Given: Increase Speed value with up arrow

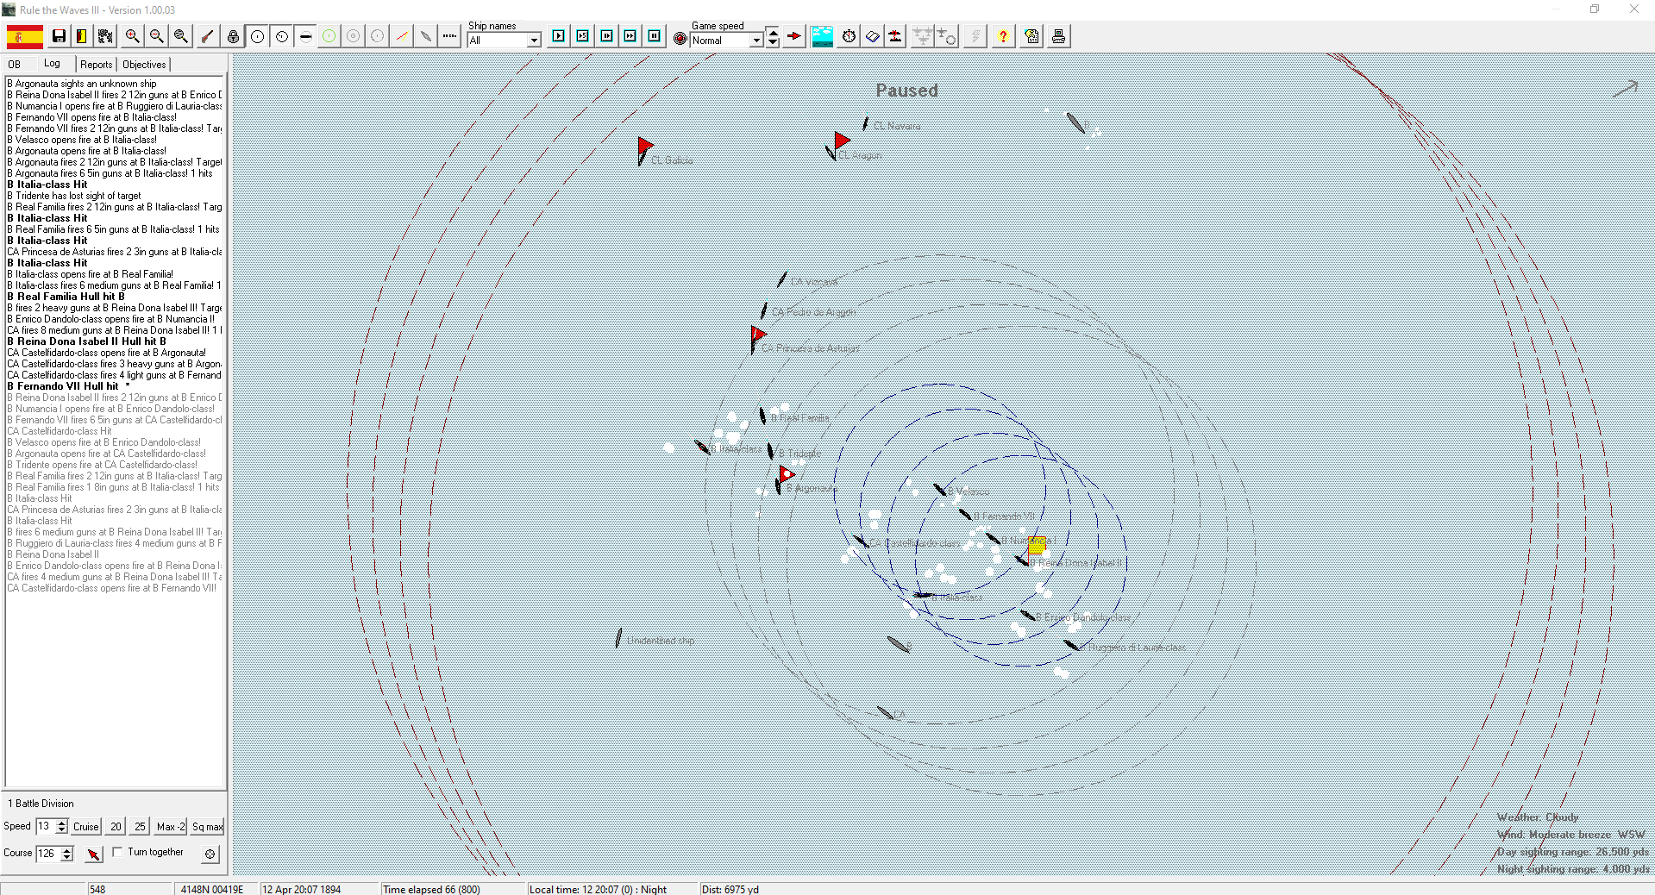Looking at the screenshot, I should click(62, 823).
